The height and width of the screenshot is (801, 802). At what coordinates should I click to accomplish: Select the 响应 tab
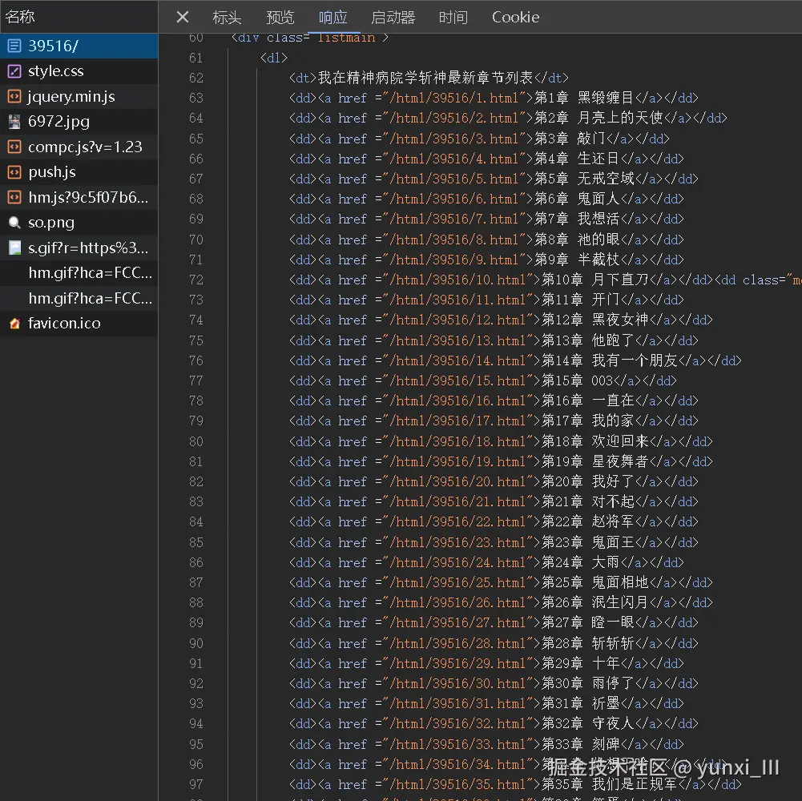tap(333, 17)
